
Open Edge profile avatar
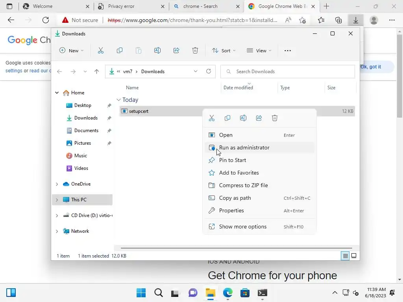374,20
